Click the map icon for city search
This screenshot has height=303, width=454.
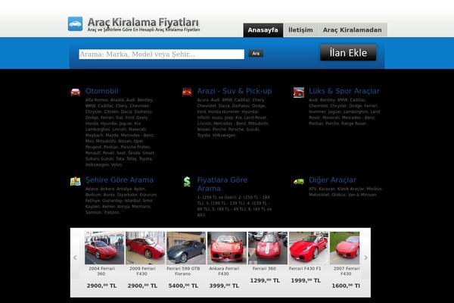75,181
